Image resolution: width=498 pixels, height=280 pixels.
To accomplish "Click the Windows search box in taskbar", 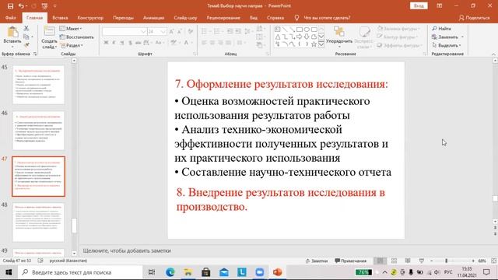I will pyautogui.click(x=80, y=272).
